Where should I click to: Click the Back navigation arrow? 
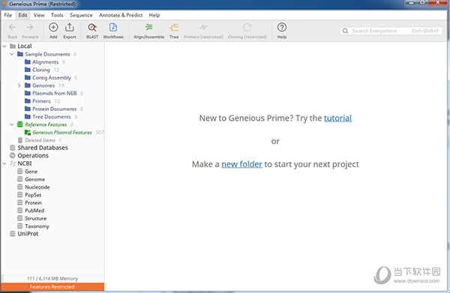[12, 28]
